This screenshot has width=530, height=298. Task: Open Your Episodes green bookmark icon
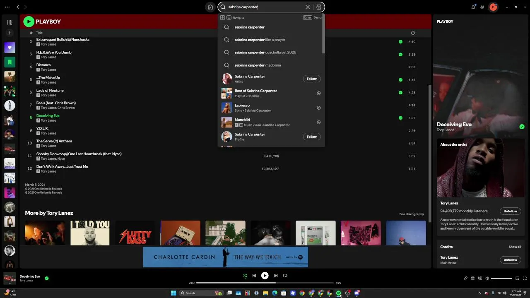pyautogui.click(x=10, y=62)
